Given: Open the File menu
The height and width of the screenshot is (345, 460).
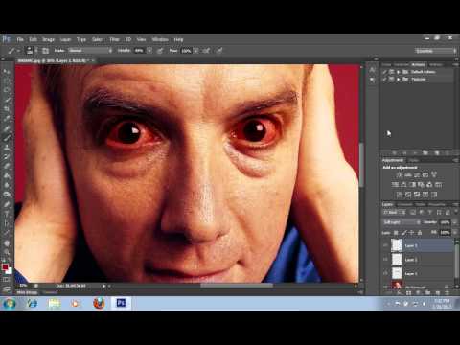Looking at the screenshot, I should tap(20, 39).
